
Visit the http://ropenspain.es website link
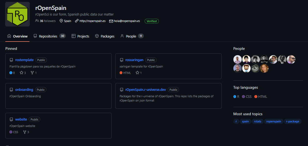pos(92,21)
